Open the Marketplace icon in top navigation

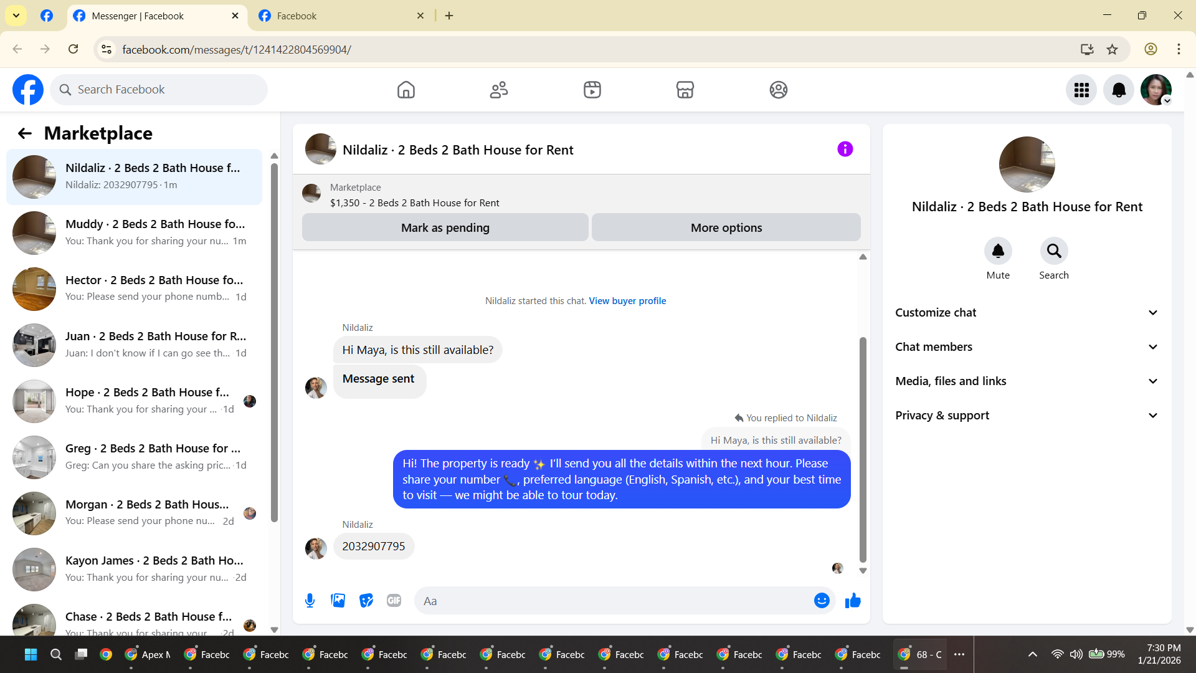point(685,90)
